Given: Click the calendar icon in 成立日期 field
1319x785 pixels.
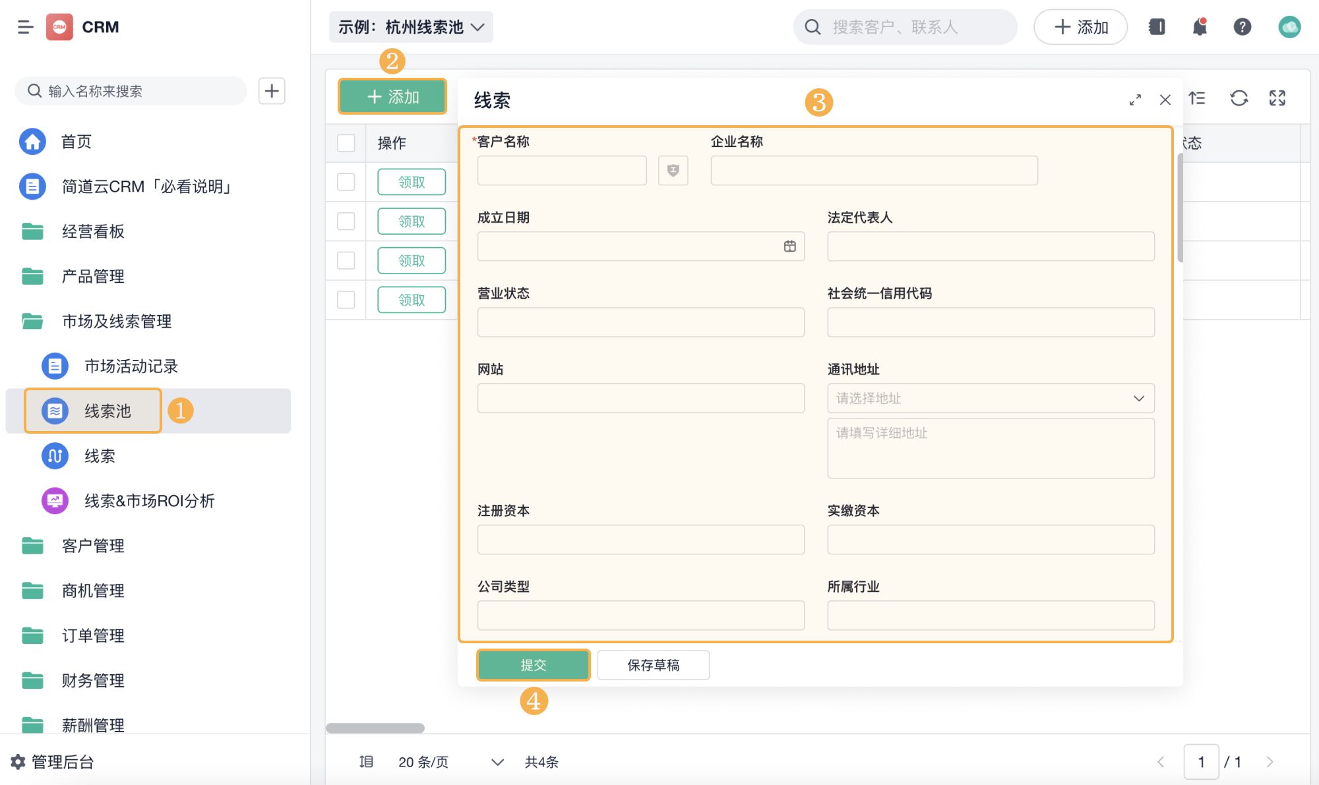Looking at the screenshot, I should click(x=789, y=247).
